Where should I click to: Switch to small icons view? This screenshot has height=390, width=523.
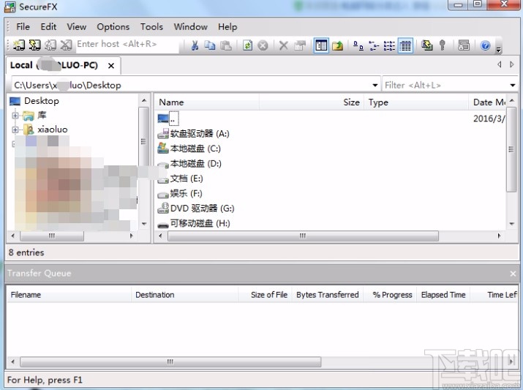374,45
